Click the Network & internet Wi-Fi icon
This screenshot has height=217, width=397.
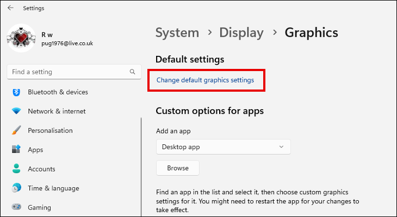click(x=16, y=111)
